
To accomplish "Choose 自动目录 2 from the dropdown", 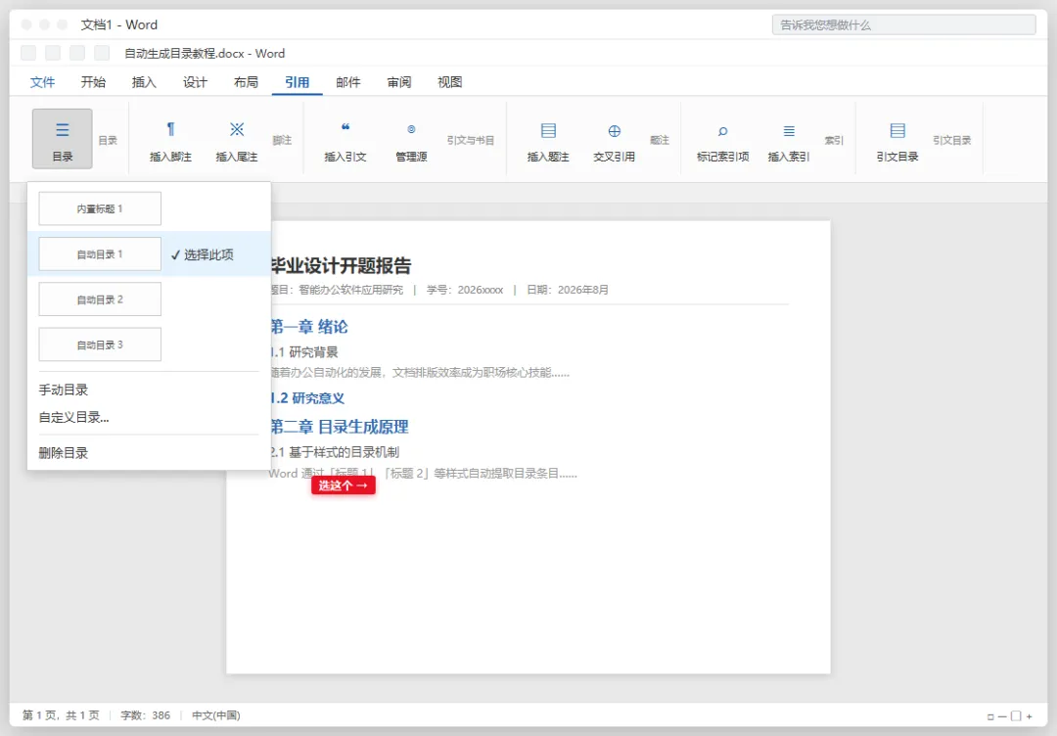I will [x=100, y=299].
